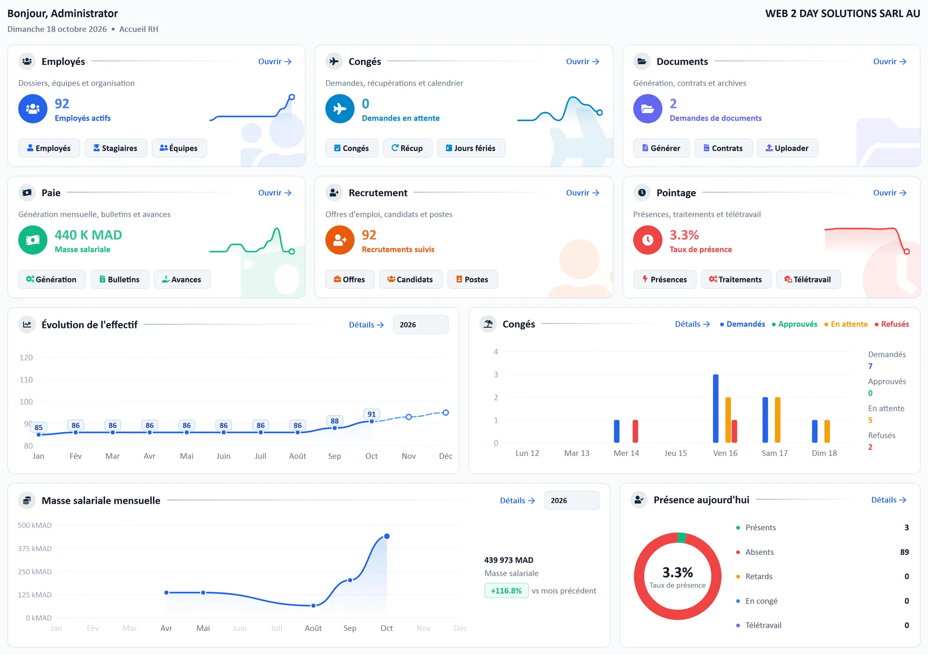
Task: Click the Pointage clock header icon
Action: [x=642, y=193]
